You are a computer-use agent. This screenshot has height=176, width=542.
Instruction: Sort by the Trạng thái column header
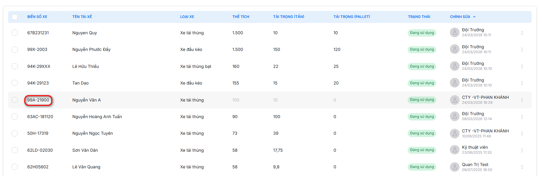coord(419,17)
